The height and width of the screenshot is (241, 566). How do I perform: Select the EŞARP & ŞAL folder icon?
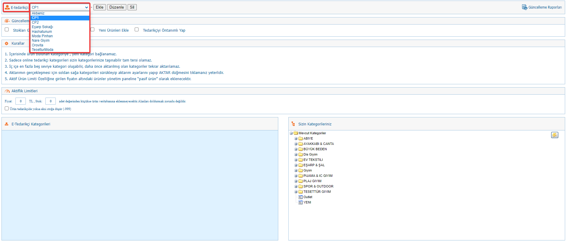301,165
